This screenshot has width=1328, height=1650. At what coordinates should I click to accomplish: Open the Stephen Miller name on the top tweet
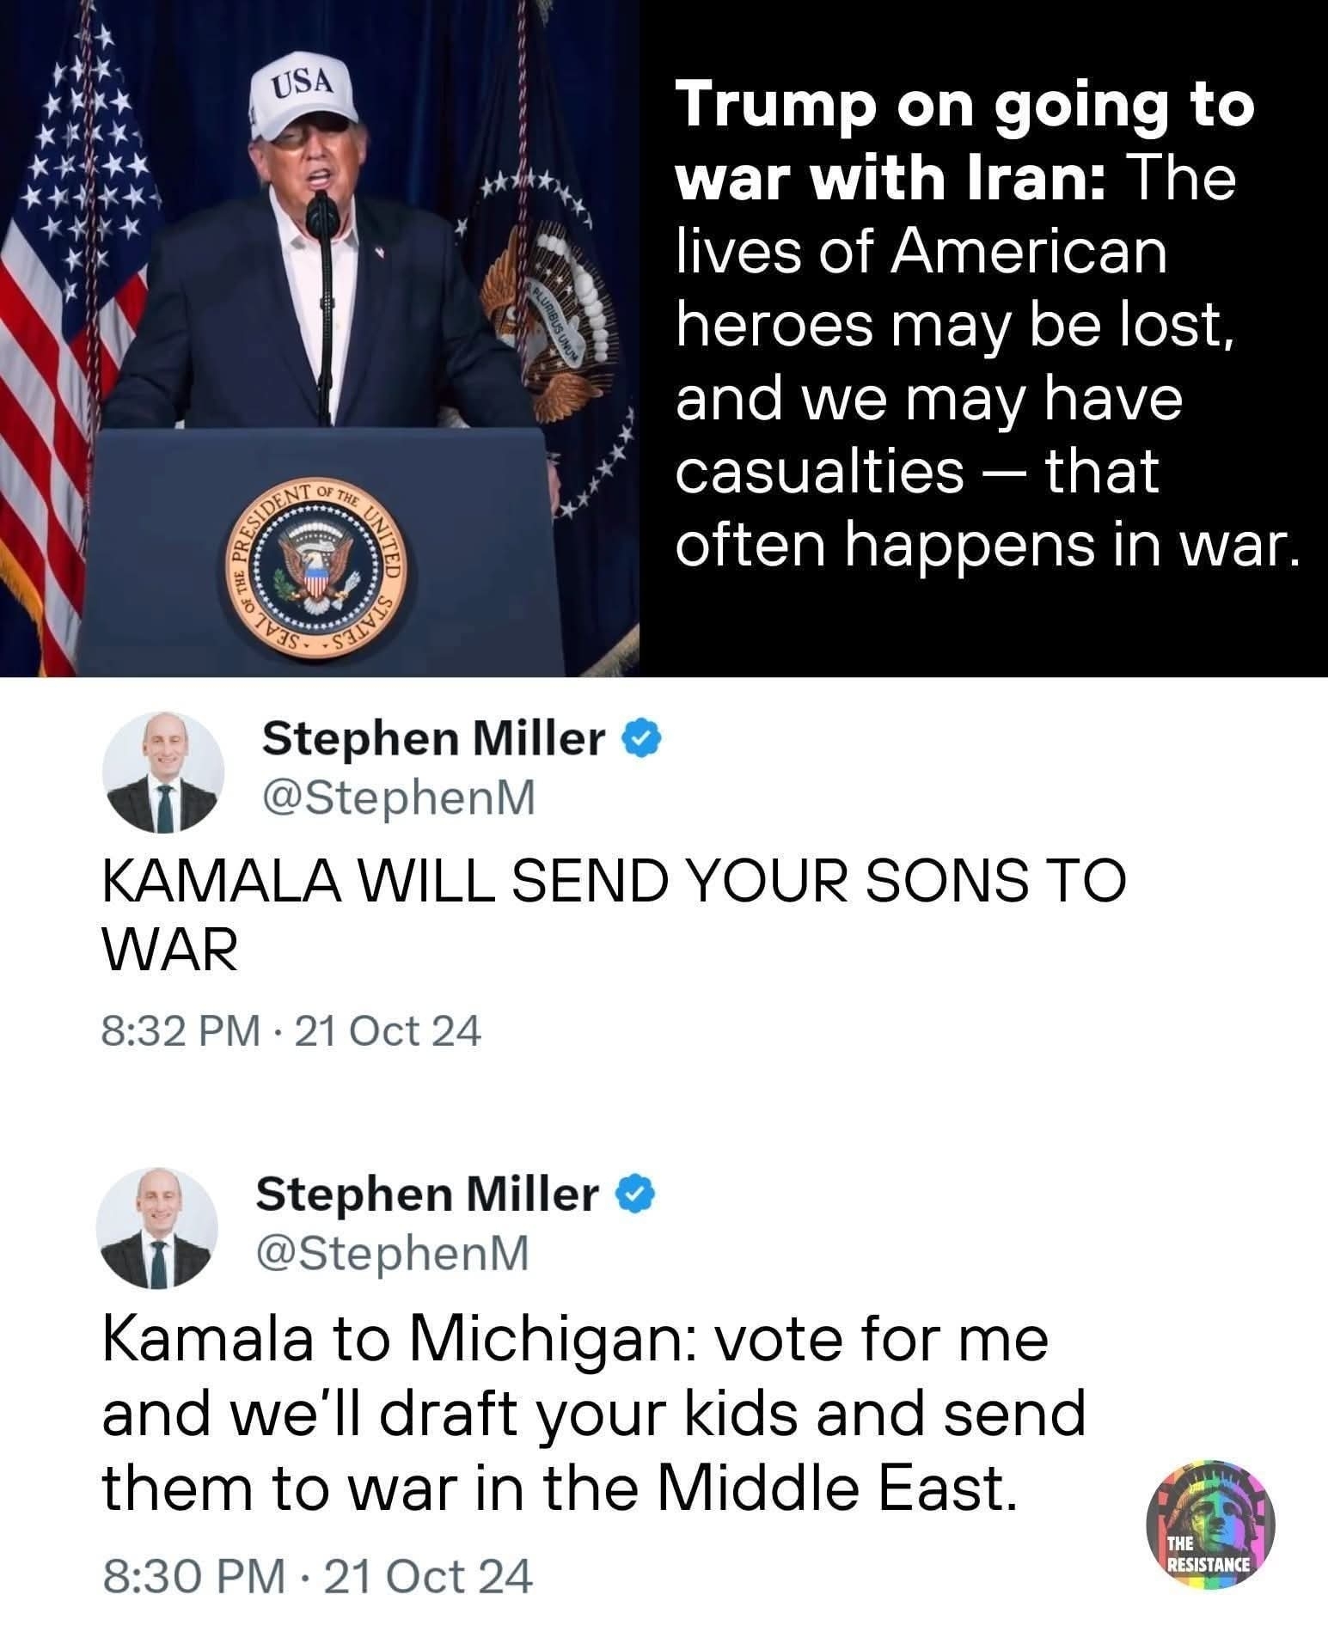(x=434, y=738)
